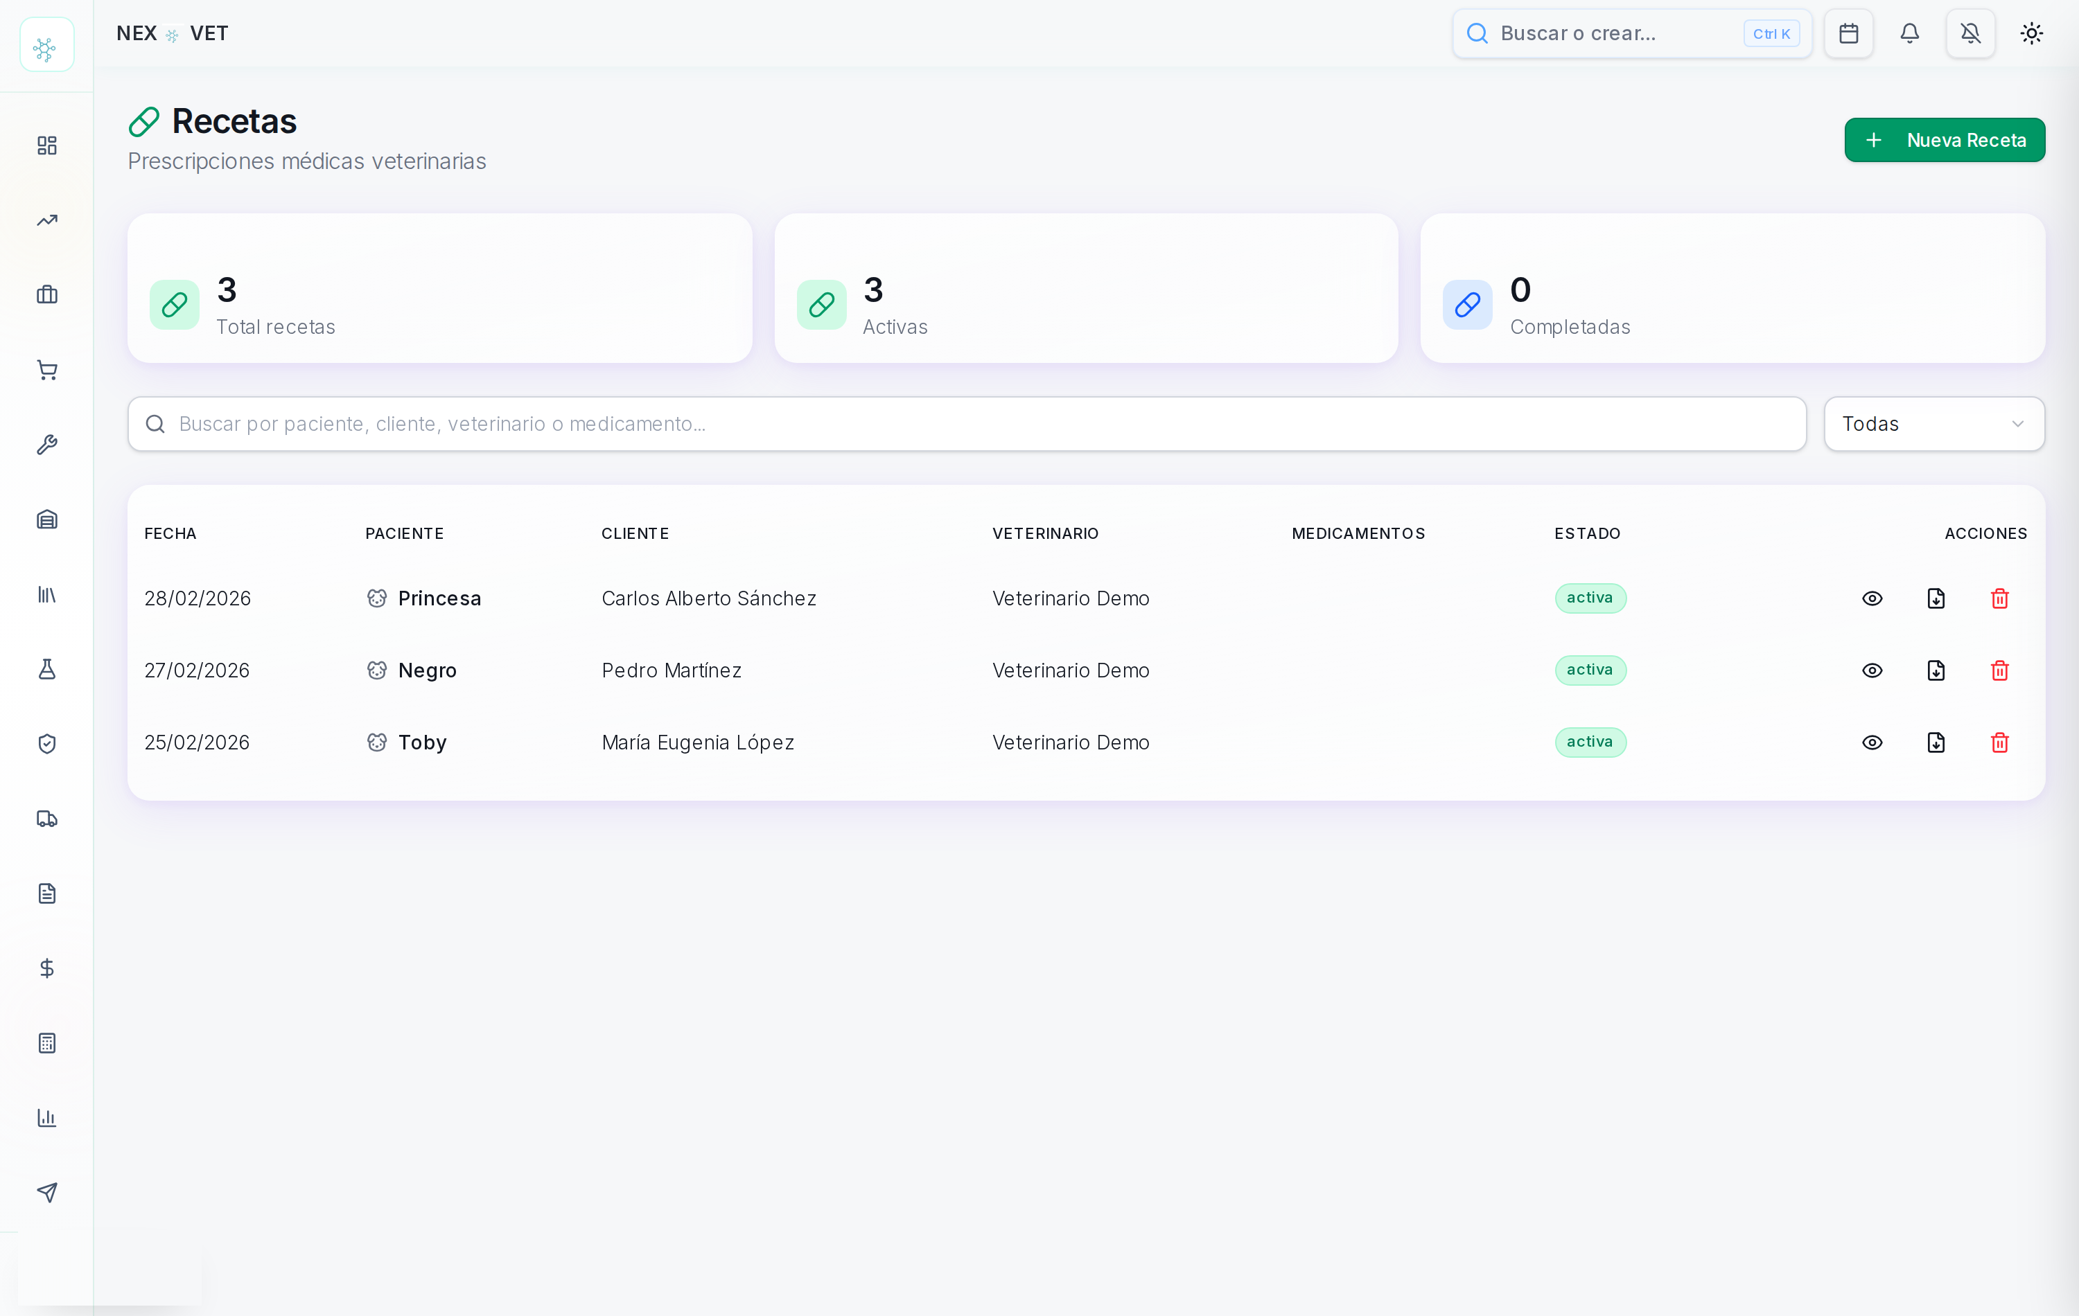Expand the Todas status filter dropdown
Screen dimensions: 2079x1316
point(1934,424)
